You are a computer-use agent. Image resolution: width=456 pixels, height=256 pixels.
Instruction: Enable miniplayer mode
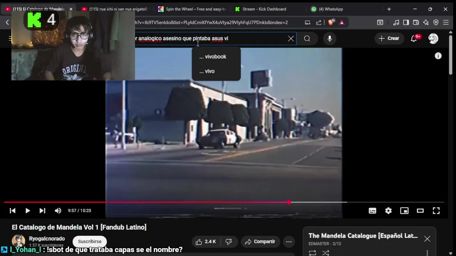point(404,210)
